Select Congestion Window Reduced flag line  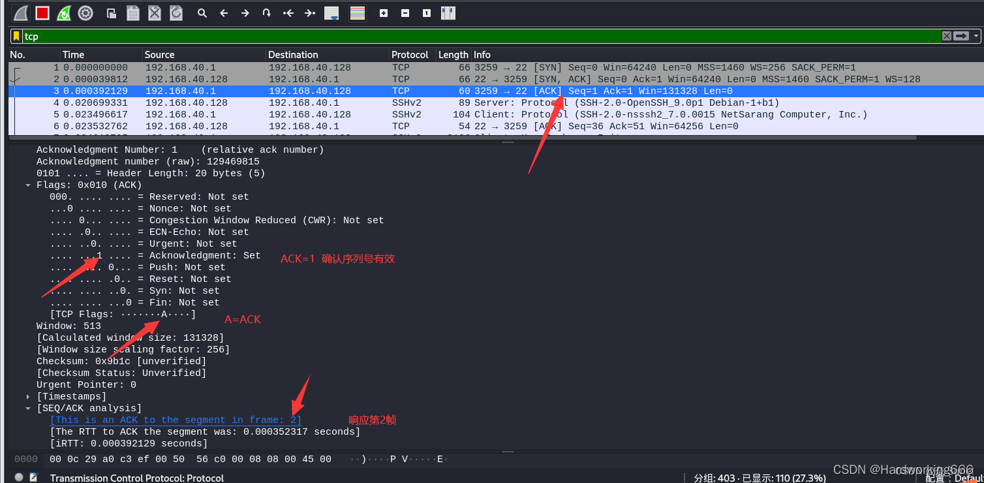click(x=217, y=221)
